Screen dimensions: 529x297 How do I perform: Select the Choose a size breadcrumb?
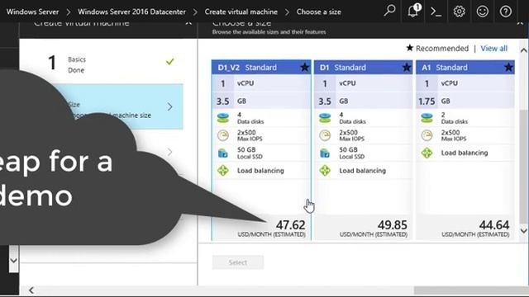click(318, 12)
